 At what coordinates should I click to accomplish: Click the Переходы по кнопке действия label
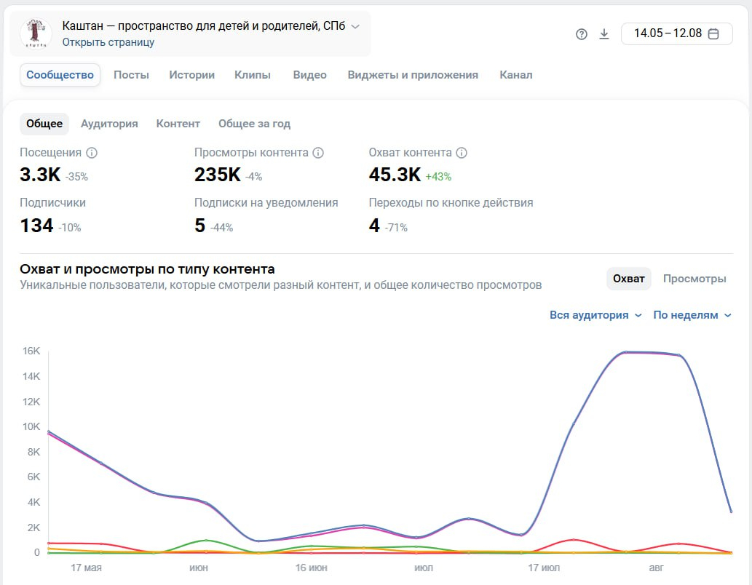pos(451,203)
